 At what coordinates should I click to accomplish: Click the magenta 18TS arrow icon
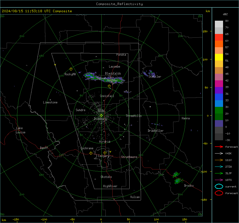pyautogui.click(x=219, y=180)
